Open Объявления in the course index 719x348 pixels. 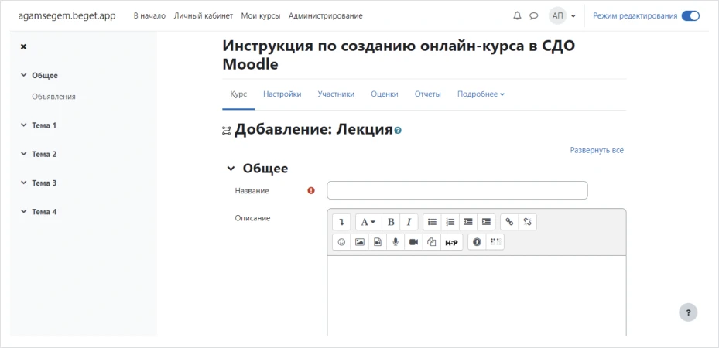click(53, 97)
